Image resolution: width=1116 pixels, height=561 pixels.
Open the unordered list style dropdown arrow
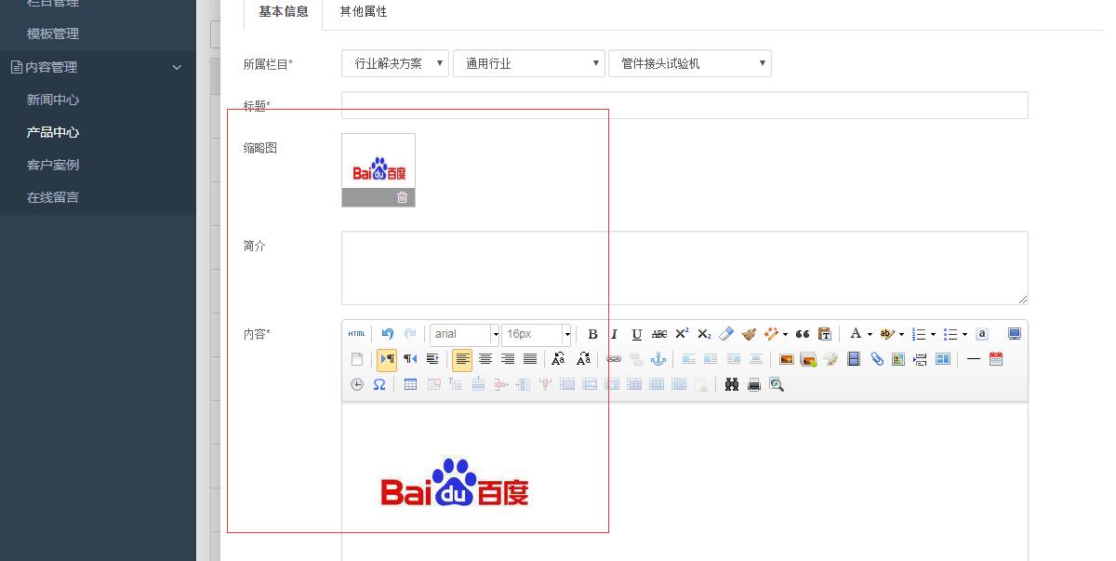click(964, 334)
